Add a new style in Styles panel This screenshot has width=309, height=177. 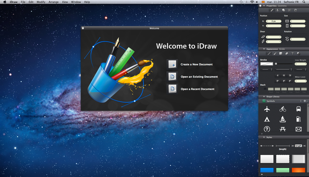click(x=262, y=175)
